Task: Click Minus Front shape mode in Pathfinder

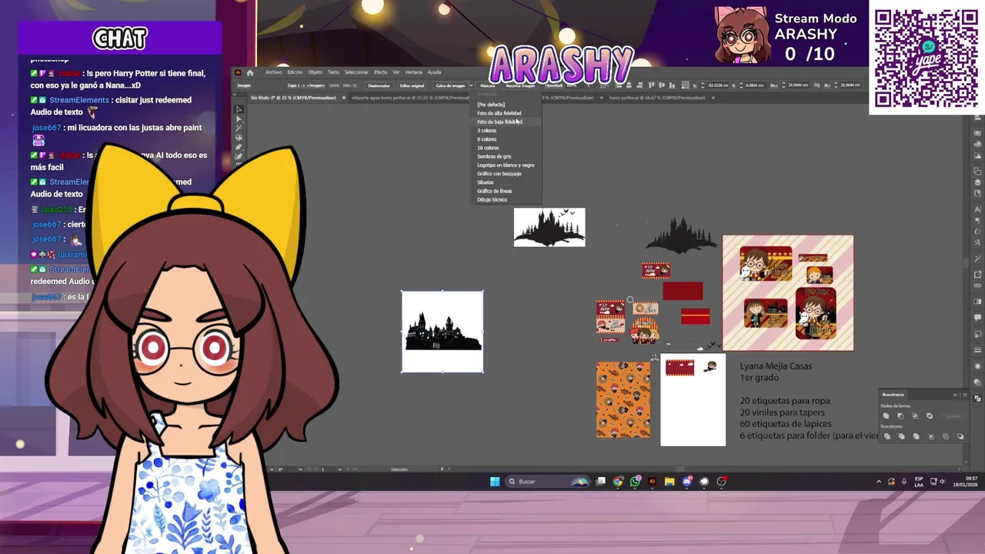Action: tap(900, 415)
